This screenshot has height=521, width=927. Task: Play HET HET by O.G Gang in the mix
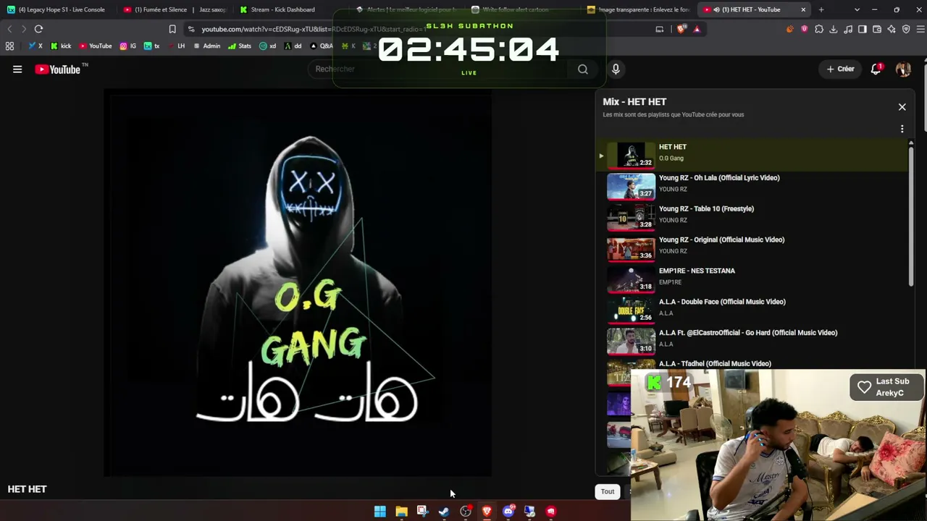point(753,155)
